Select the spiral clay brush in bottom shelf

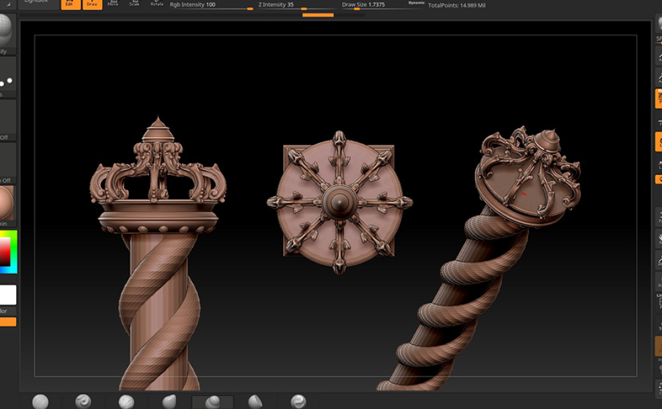[83, 401]
